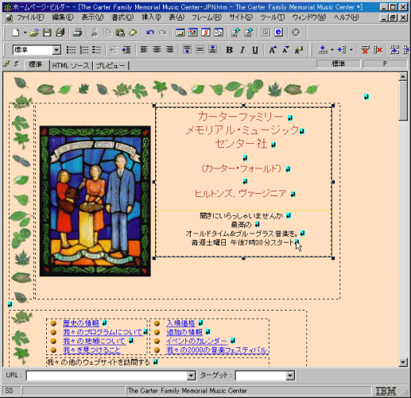Click the カーターファミリー heading text
Screen dimensions: 411x398
(x=241, y=117)
